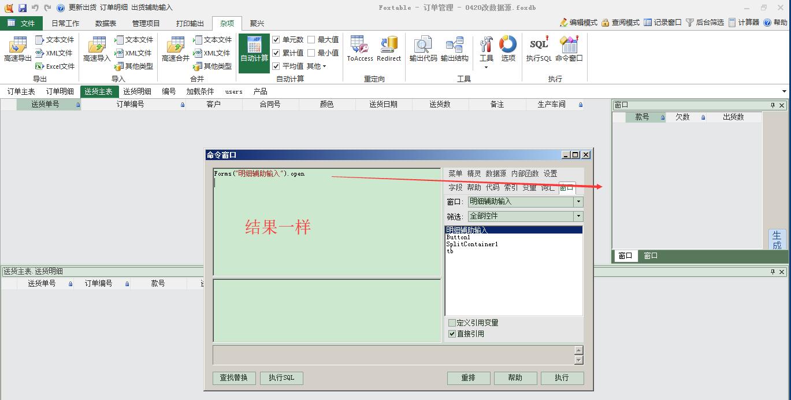Switch to the 数据表 ribbon tab
The height and width of the screenshot is (400, 791).
[x=106, y=24]
